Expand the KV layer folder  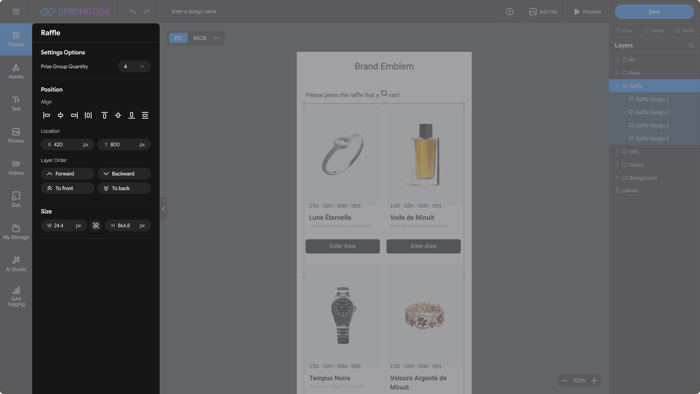pyautogui.click(x=617, y=59)
